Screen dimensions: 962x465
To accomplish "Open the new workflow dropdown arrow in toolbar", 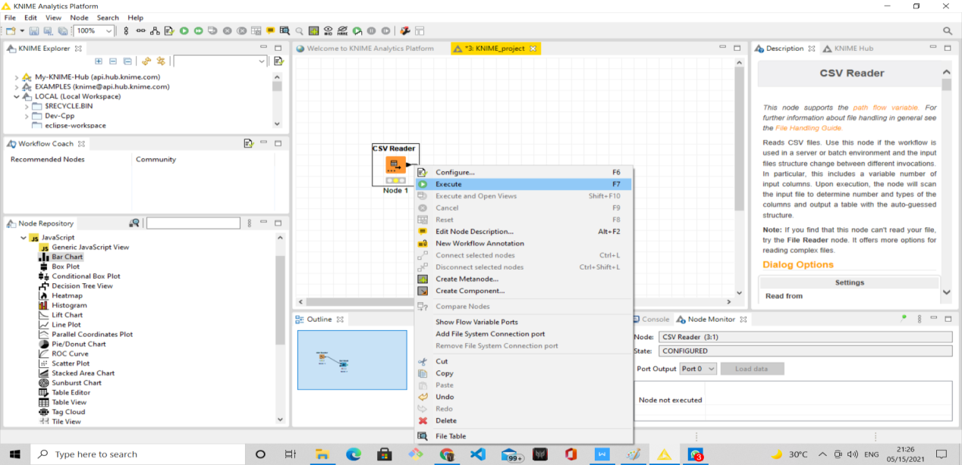I will (22, 31).
